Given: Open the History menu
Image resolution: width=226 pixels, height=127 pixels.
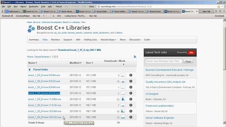Looking at the screenshot, I should 23,6.
